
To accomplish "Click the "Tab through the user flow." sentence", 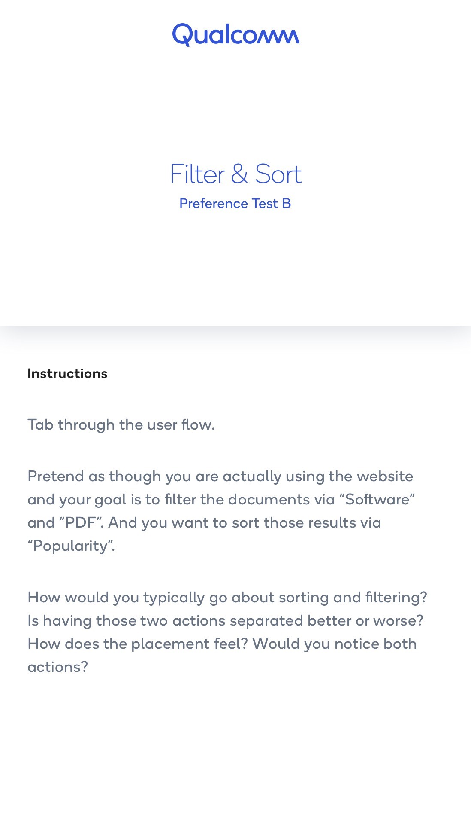I will 121,424.
